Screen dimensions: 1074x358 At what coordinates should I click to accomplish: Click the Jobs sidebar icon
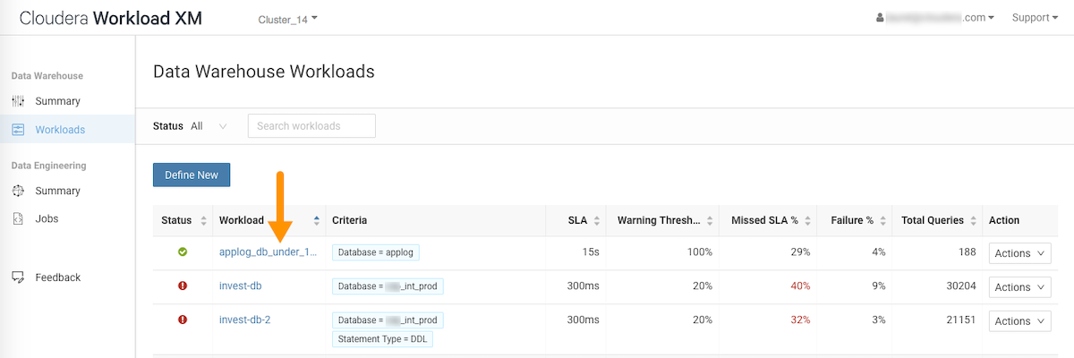[18, 218]
